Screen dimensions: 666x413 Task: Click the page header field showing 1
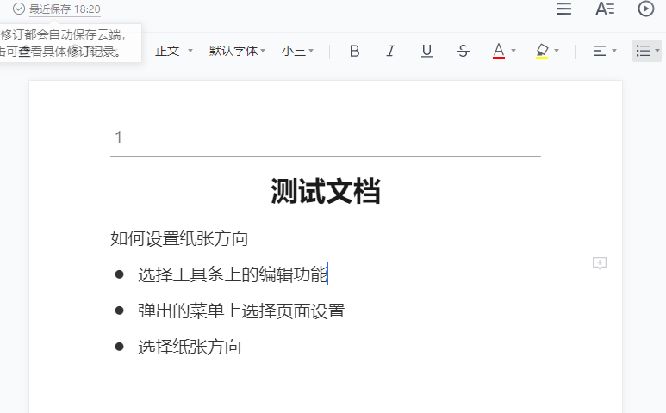pos(325,138)
